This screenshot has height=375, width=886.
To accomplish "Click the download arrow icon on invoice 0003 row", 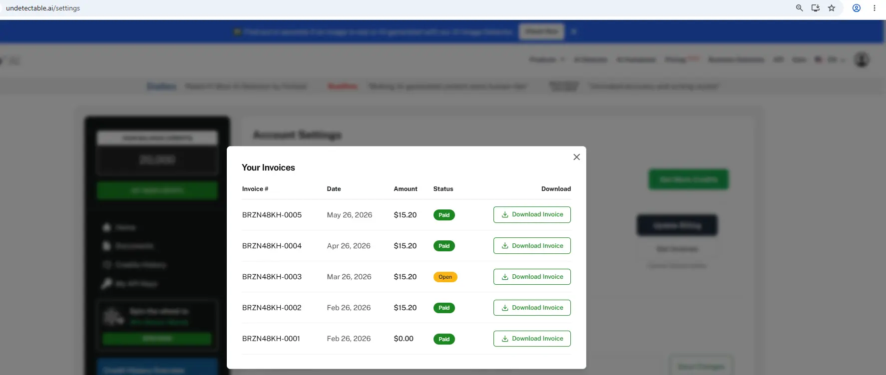I will [x=505, y=277].
